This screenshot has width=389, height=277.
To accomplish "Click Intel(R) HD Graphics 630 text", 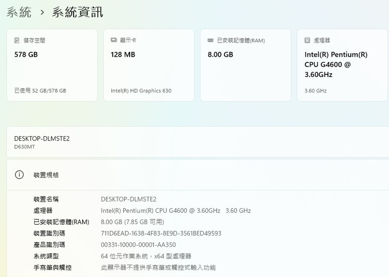I will coord(141,91).
